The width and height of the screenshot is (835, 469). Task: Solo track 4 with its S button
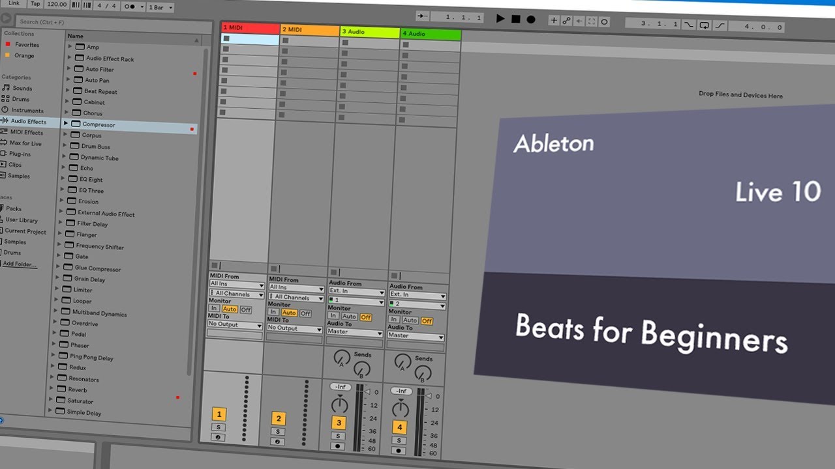pos(399,440)
